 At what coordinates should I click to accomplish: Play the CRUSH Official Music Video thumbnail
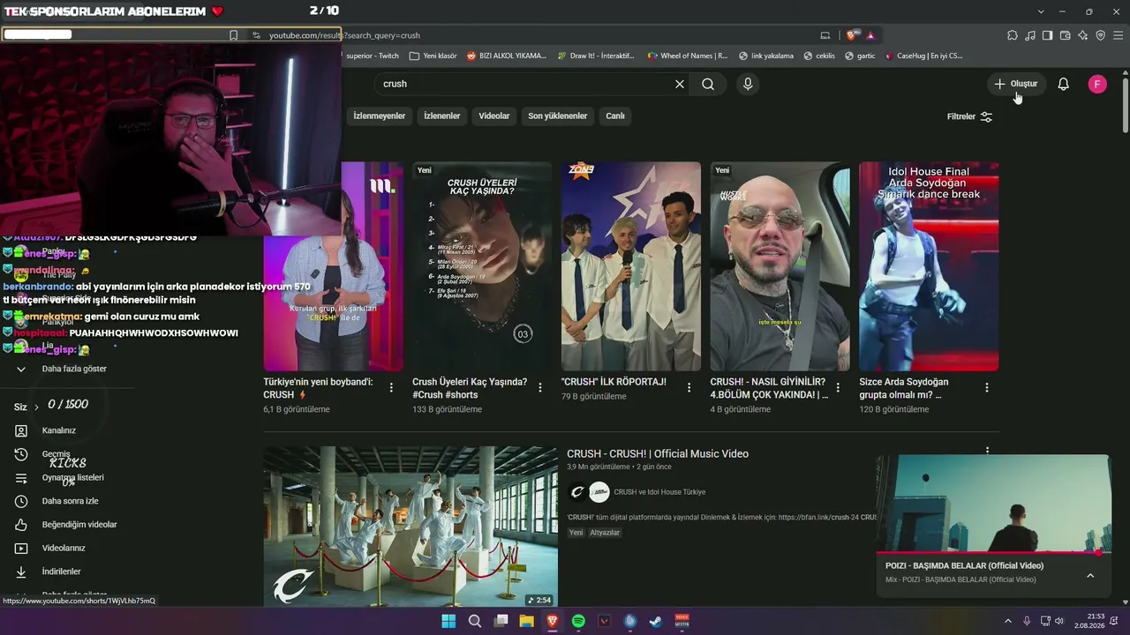tap(411, 527)
